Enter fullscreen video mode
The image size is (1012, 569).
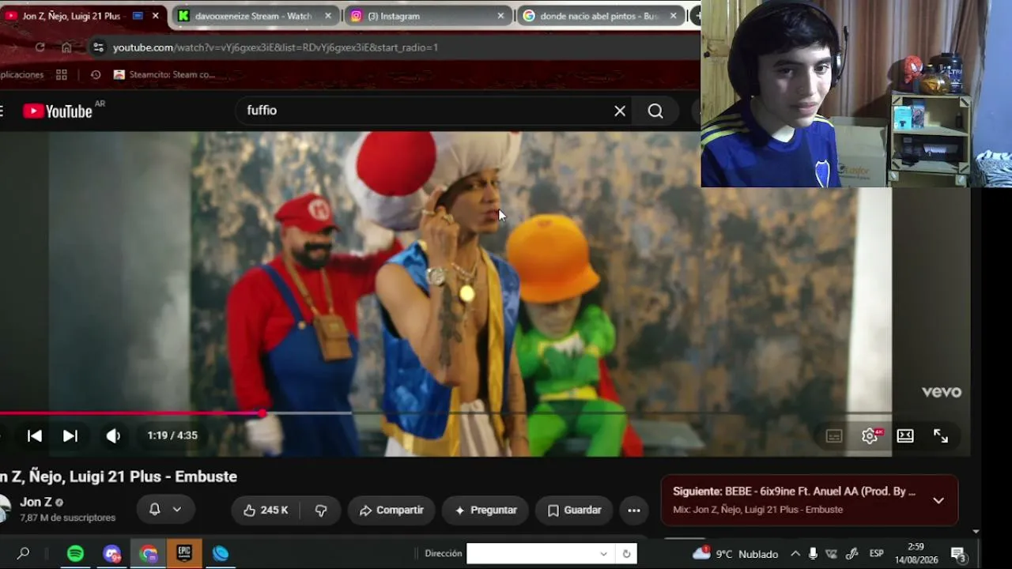tap(941, 435)
